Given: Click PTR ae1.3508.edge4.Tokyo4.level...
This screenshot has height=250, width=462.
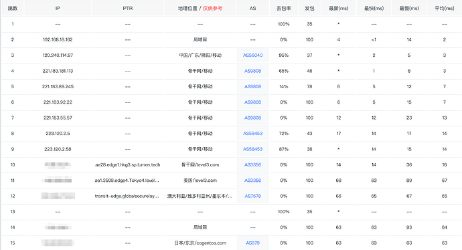Looking at the screenshot, I should click(x=127, y=180).
